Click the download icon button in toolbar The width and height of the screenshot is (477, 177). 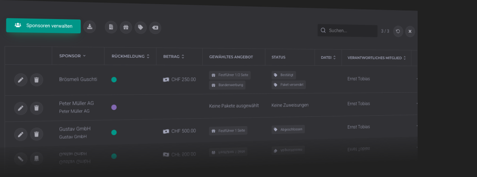(90, 27)
